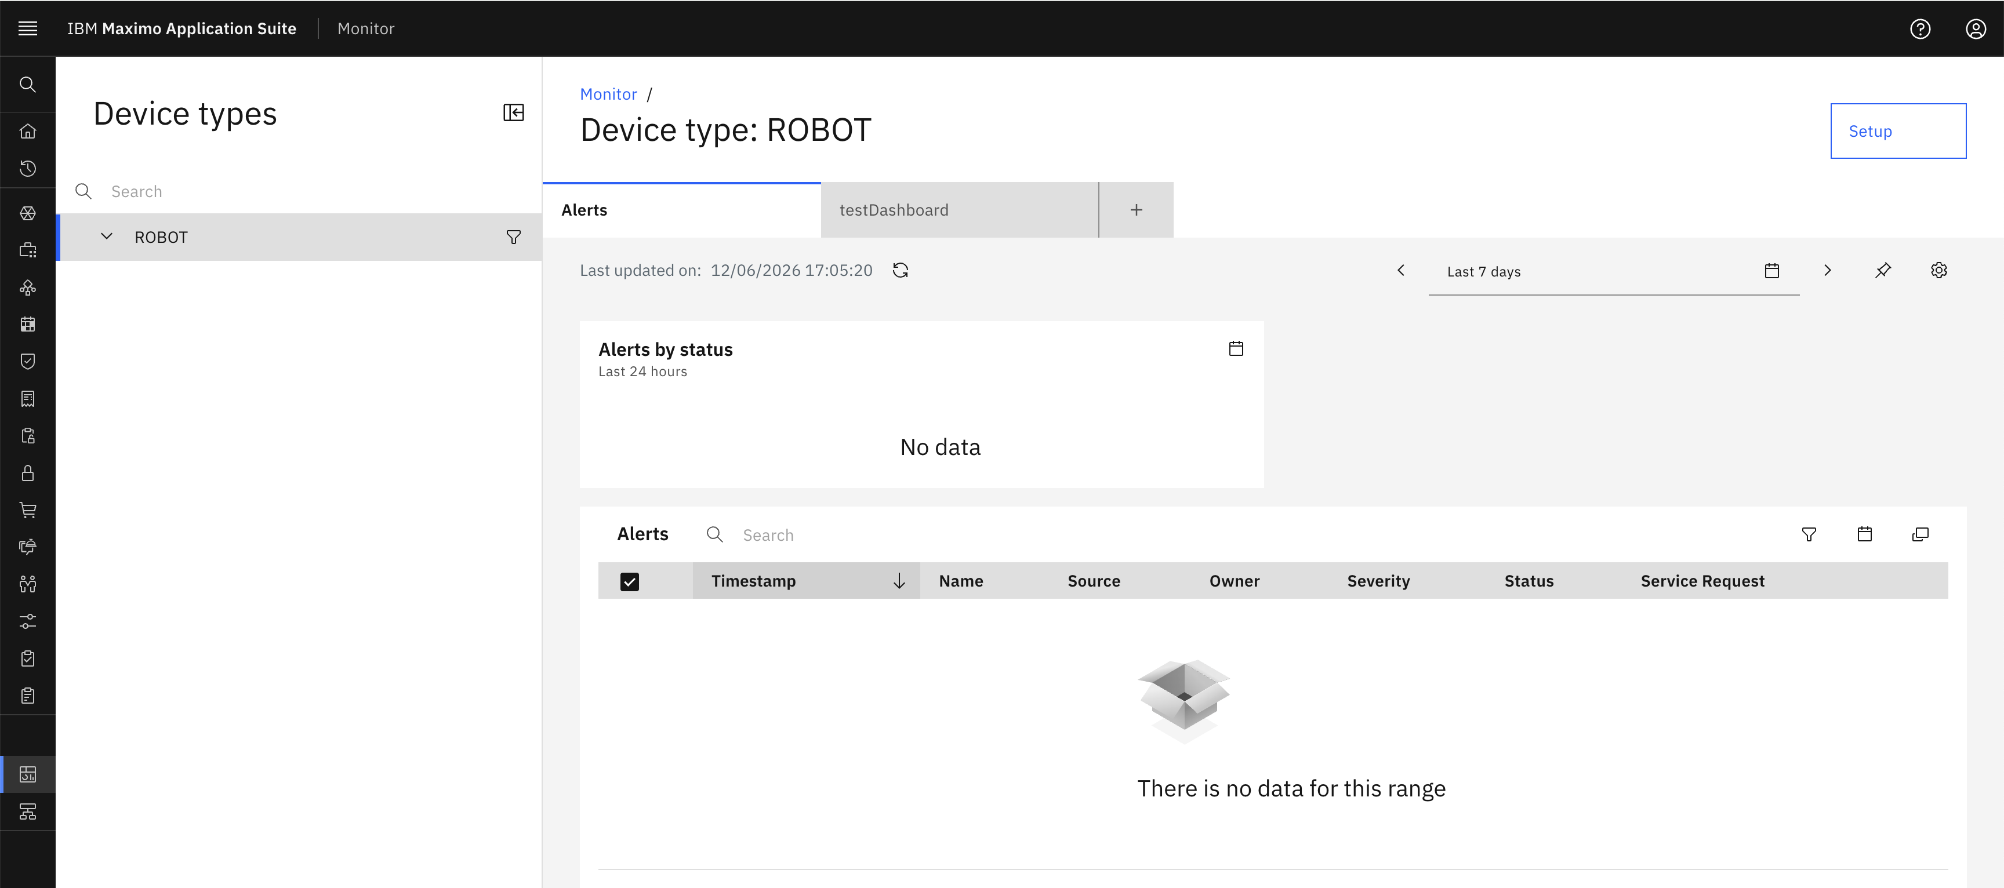
Task: Click the Service Request column header
Action: click(x=1702, y=581)
